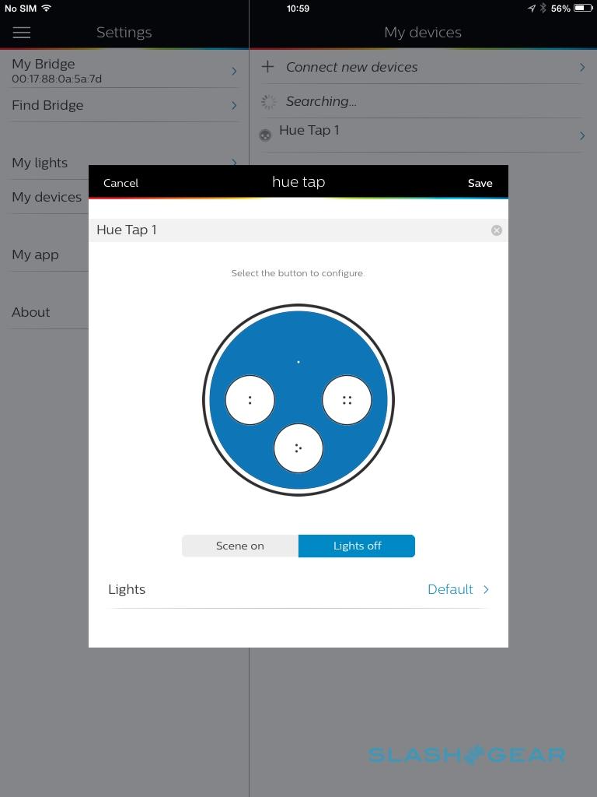This screenshot has height=797, width=597.
Task: Tap the Bluetooth status icon
Action: [x=543, y=8]
